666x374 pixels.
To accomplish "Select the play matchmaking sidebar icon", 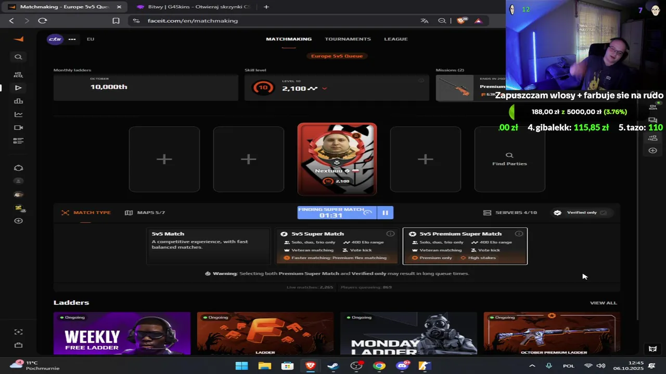I will point(18,88).
